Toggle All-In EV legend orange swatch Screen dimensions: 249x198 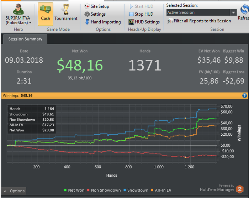[x=152, y=190]
